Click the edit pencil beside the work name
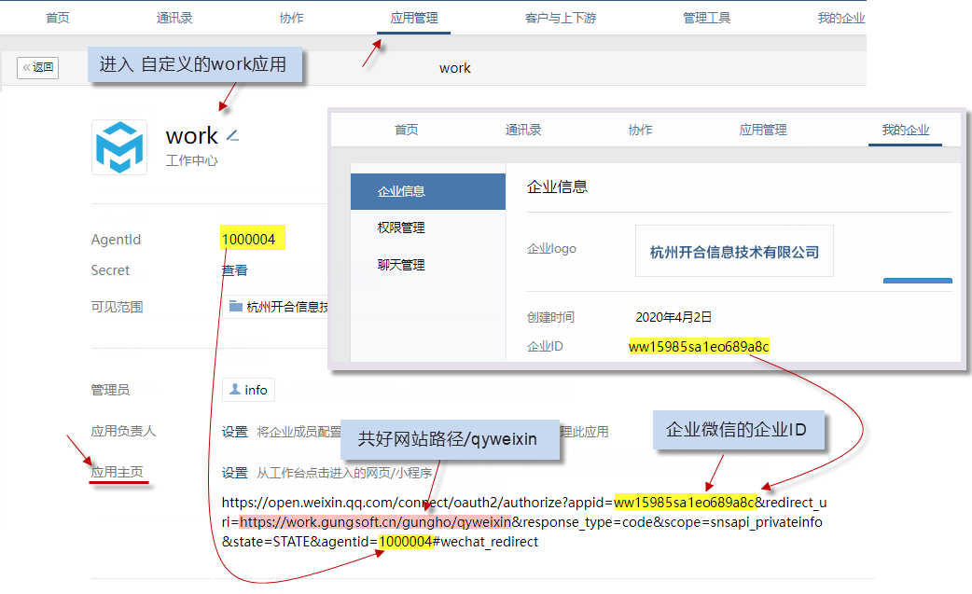 tap(233, 136)
